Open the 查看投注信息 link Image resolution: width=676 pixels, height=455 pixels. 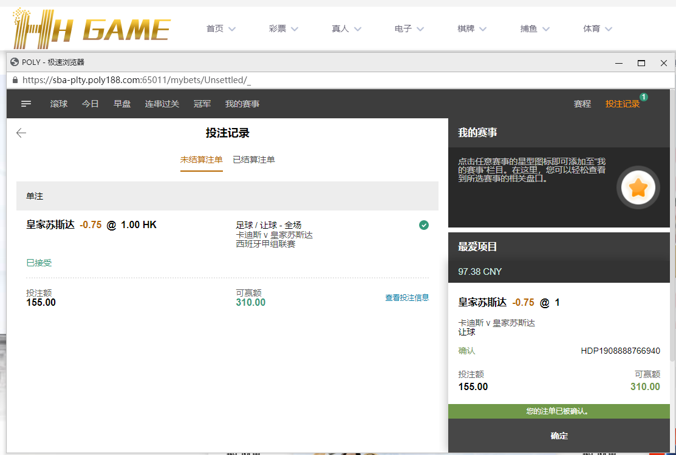coord(407,297)
